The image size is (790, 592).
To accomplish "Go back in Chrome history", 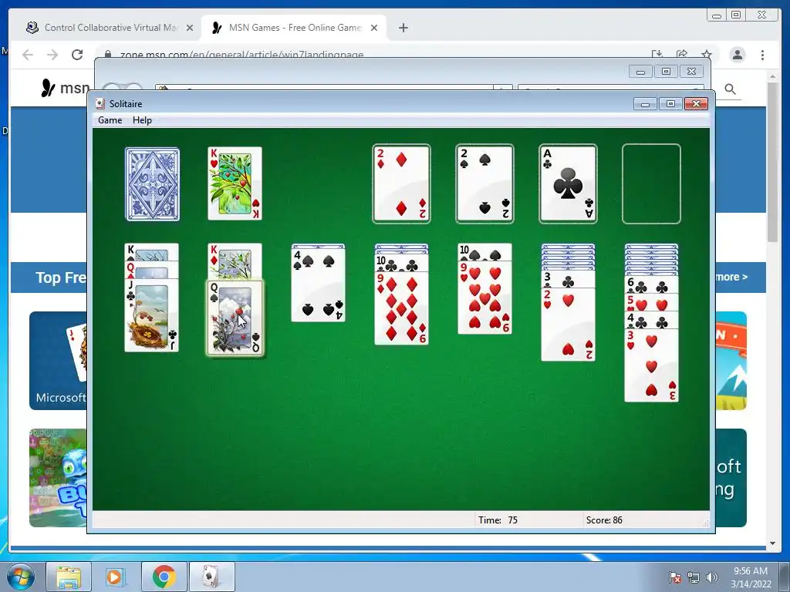I will [x=28, y=55].
